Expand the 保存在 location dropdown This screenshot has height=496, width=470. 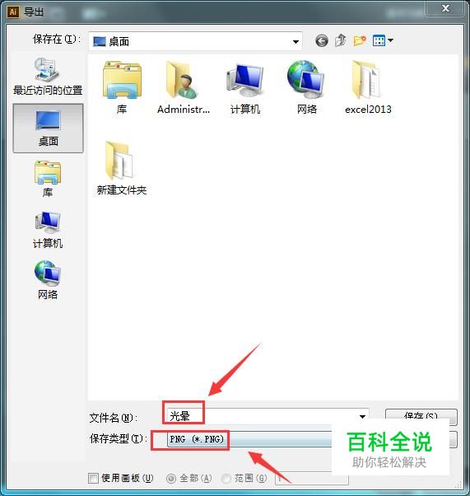[295, 41]
